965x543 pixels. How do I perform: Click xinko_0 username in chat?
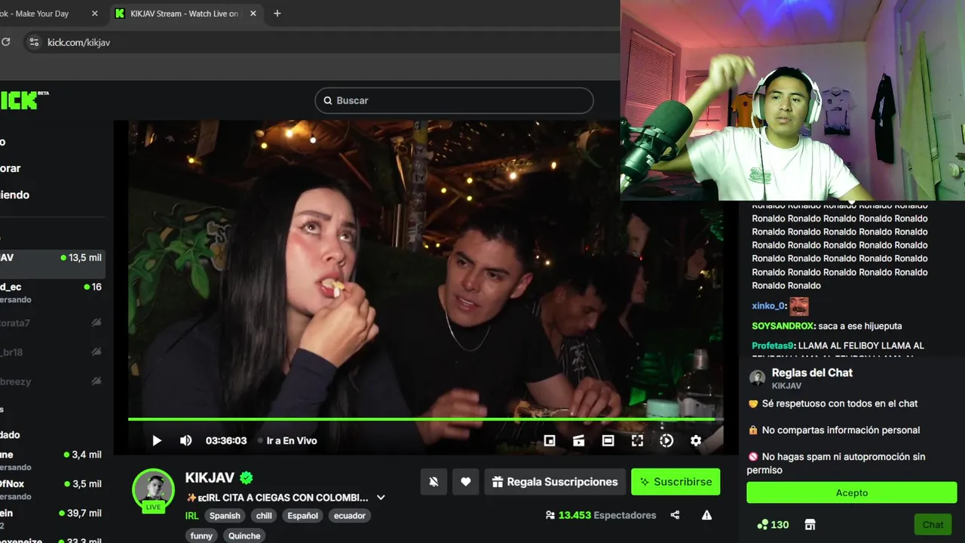pyautogui.click(x=769, y=306)
